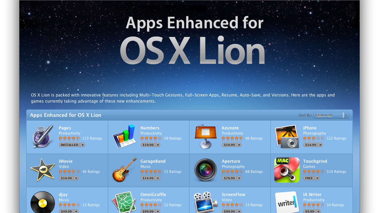Open the Pages app icon
The image size is (379, 213).
43,137
